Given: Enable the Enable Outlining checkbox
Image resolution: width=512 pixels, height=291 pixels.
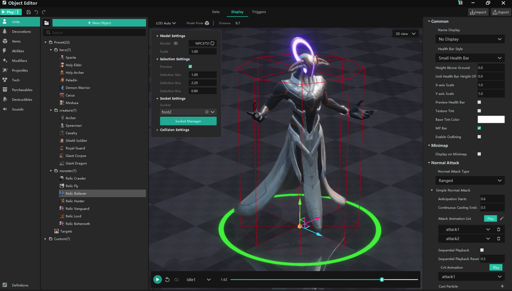Looking at the screenshot, I should (480, 137).
